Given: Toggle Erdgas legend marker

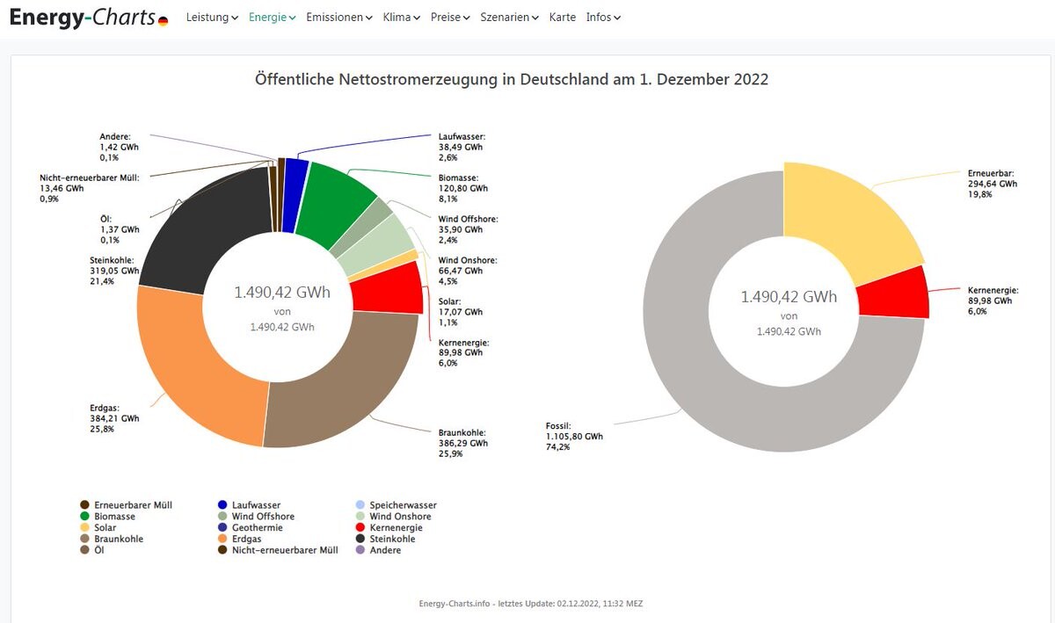Looking at the screenshot, I should (222, 539).
